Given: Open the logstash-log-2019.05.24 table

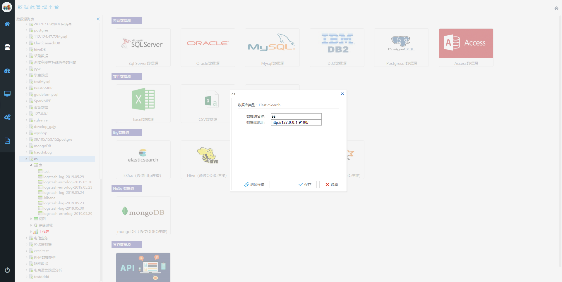Looking at the screenshot, I should [64, 193].
